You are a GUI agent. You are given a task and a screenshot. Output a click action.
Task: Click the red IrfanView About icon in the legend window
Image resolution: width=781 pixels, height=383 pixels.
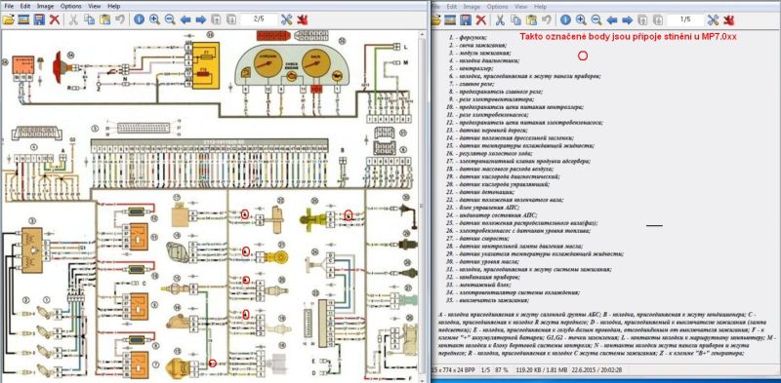(x=728, y=19)
